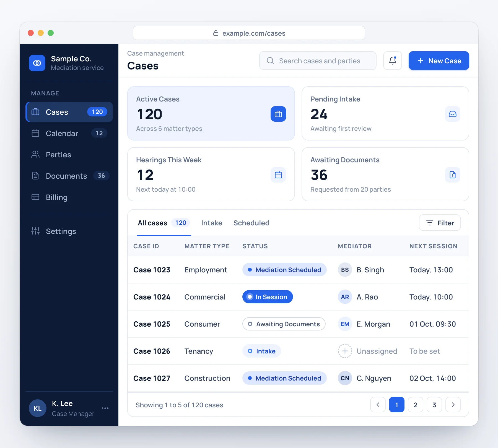
Task: Click the BS avatar for B. Singh
Action: pos(345,270)
